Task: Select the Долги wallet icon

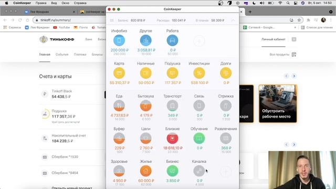Action: (x=226, y=73)
